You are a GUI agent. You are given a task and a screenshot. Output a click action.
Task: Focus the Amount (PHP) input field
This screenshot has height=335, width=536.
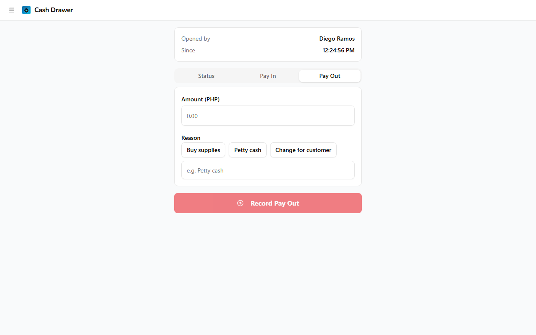268,116
